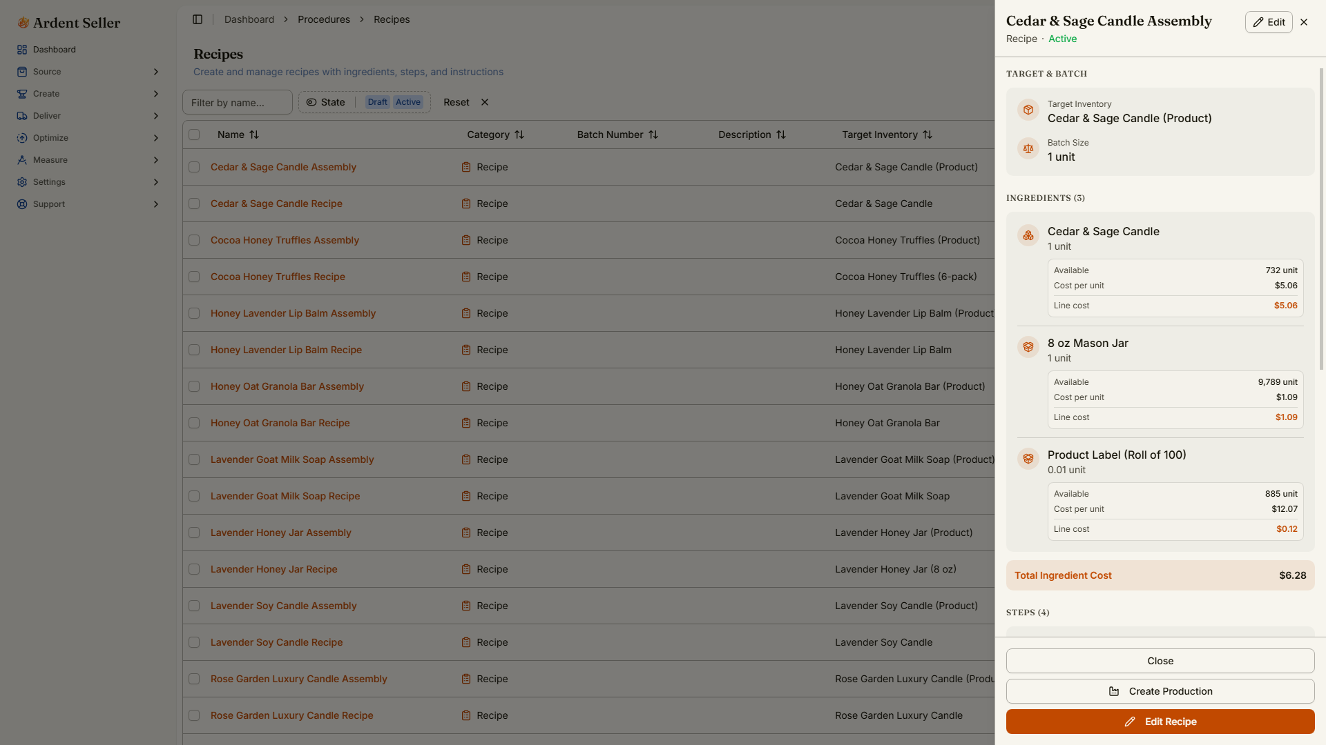Close the recipe detail panel with X
The image size is (1326, 745).
coord(1304,22)
